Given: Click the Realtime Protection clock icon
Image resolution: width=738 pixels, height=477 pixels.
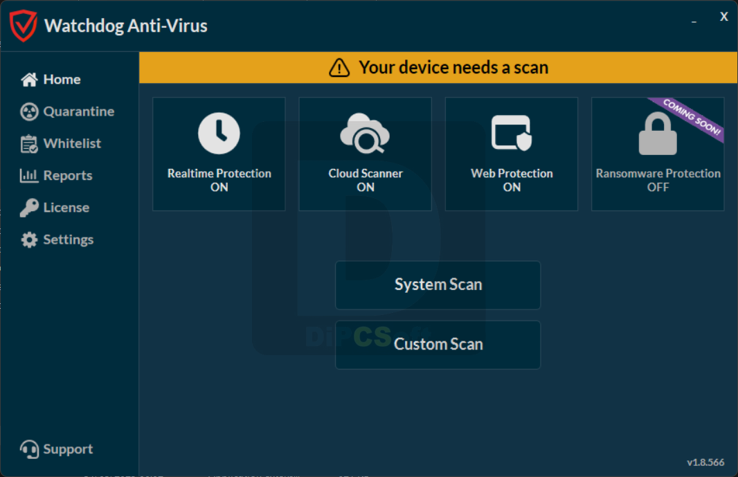Looking at the screenshot, I should (x=219, y=133).
